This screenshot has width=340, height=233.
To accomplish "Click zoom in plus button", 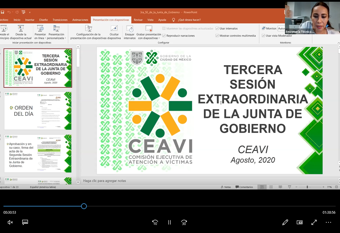I will pos(323,187).
